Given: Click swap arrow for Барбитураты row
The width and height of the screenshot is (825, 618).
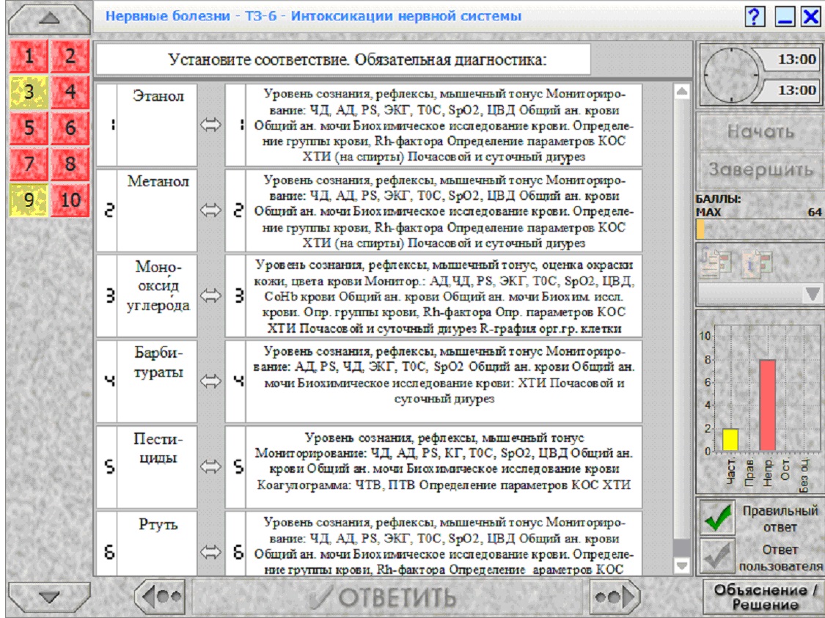Looking at the screenshot, I should pos(210,380).
